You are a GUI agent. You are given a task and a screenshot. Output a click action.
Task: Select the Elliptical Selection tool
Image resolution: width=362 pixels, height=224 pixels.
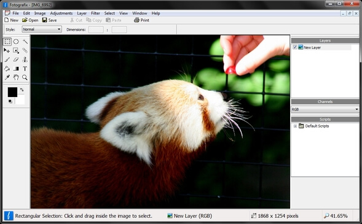coord(16,42)
